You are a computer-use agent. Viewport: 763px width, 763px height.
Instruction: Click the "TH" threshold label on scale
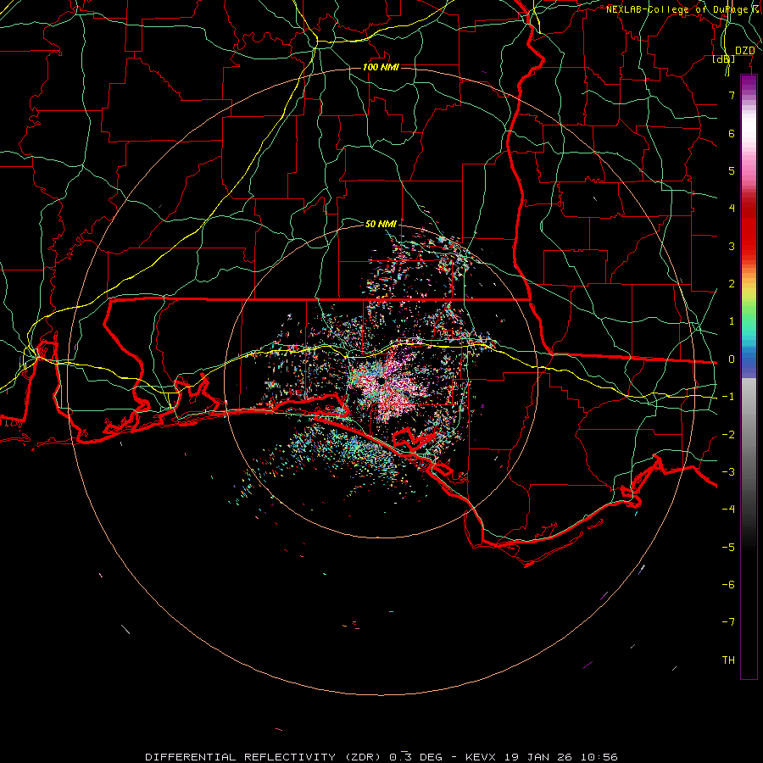(x=728, y=660)
